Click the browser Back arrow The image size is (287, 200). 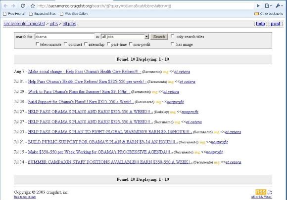5,6
